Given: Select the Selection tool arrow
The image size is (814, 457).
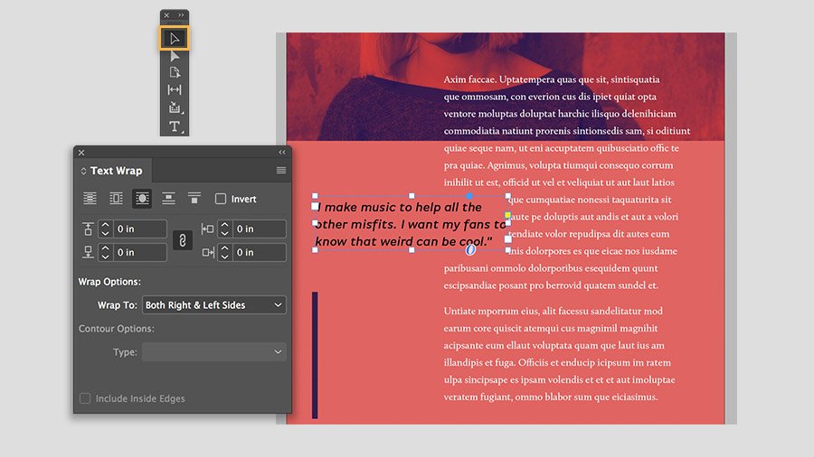Looking at the screenshot, I should [175, 38].
